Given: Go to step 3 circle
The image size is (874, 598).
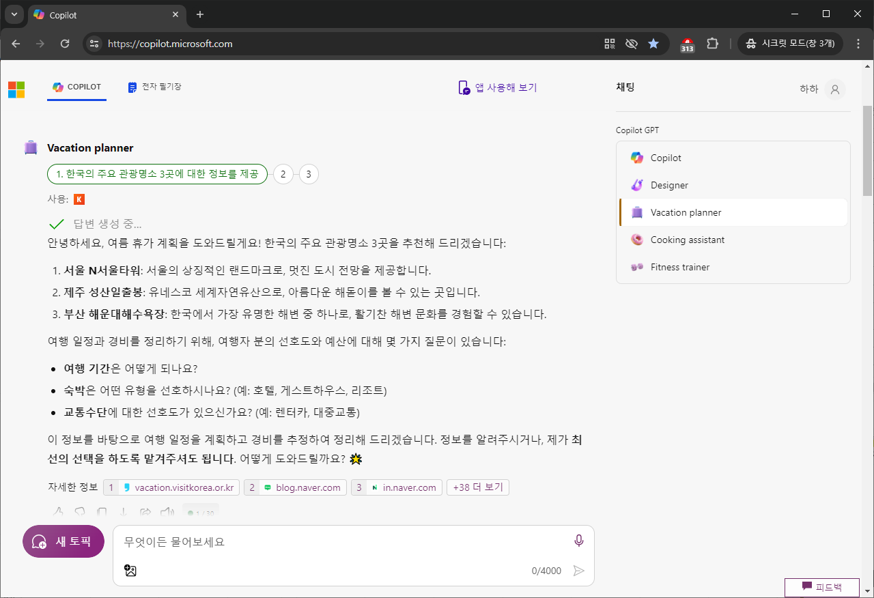Looking at the screenshot, I should [309, 174].
